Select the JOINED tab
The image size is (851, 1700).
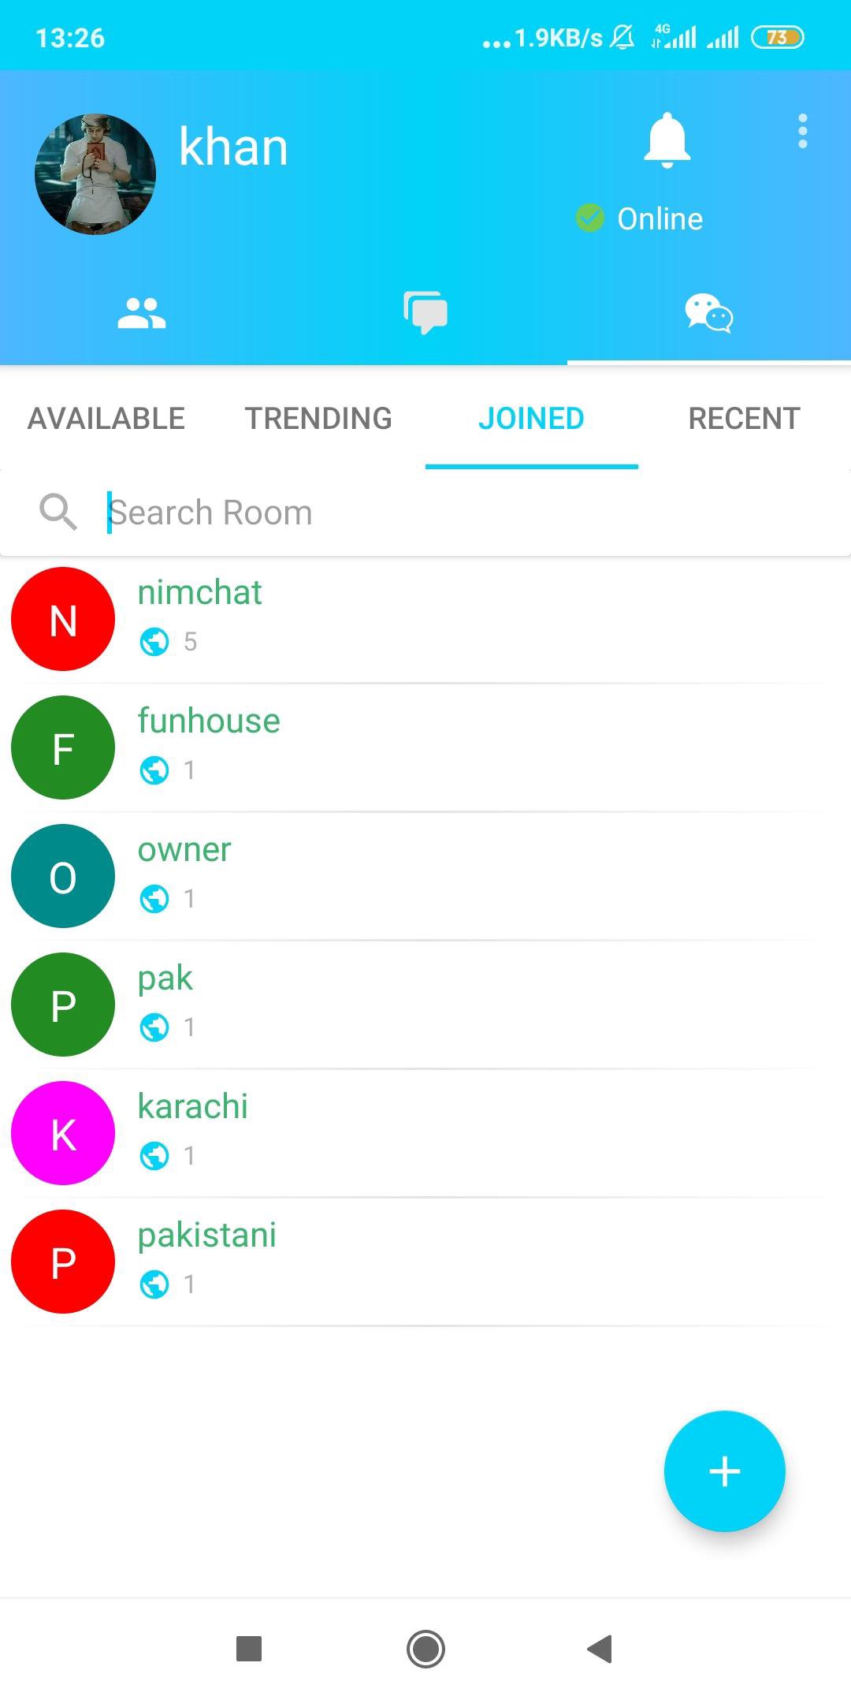(x=532, y=419)
